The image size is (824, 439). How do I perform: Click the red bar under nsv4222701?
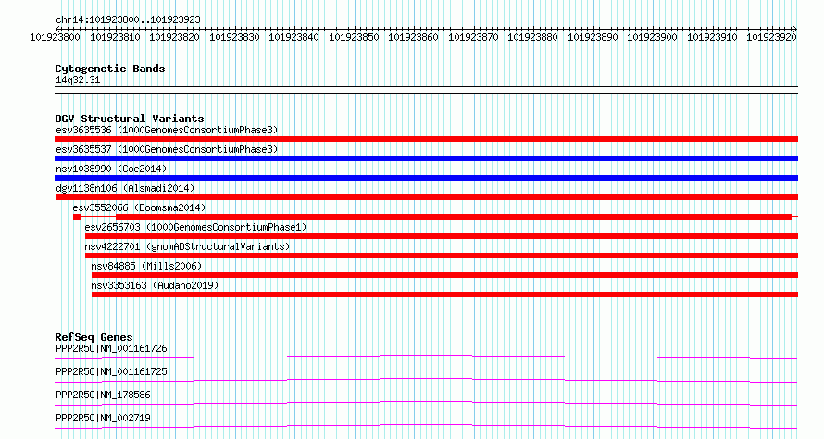pos(442,256)
